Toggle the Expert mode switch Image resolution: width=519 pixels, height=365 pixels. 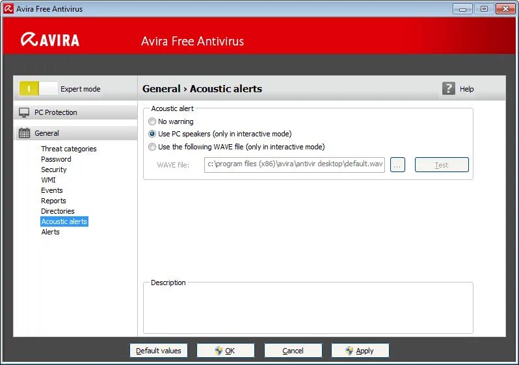(x=38, y=88)
